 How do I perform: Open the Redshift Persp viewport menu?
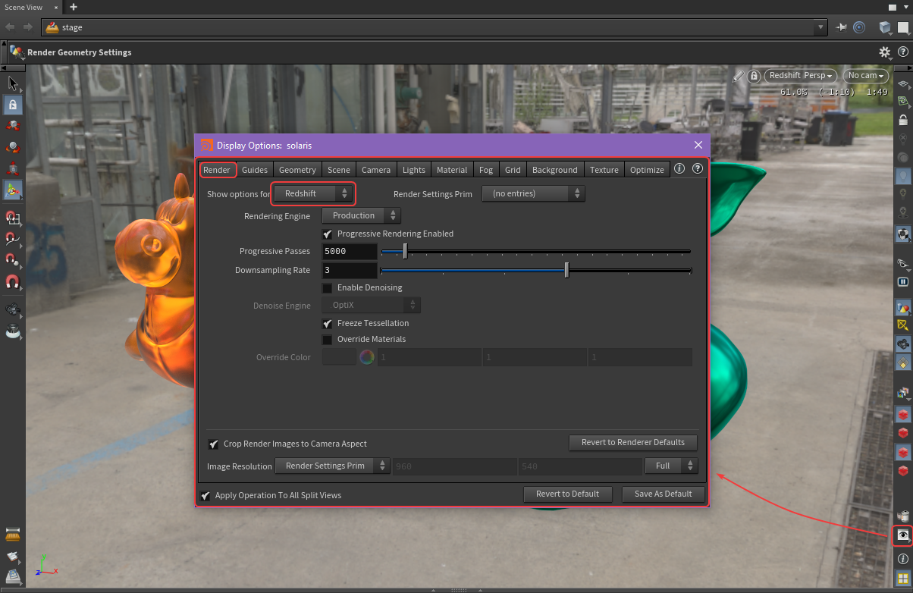799,76
